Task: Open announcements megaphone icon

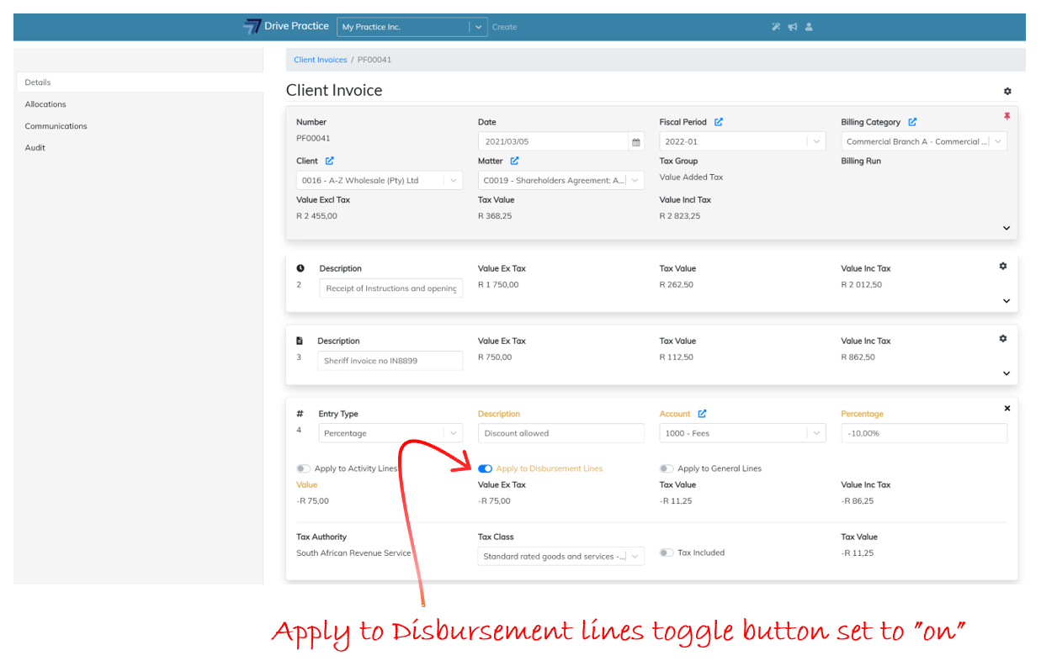Action: click(792, 27)
